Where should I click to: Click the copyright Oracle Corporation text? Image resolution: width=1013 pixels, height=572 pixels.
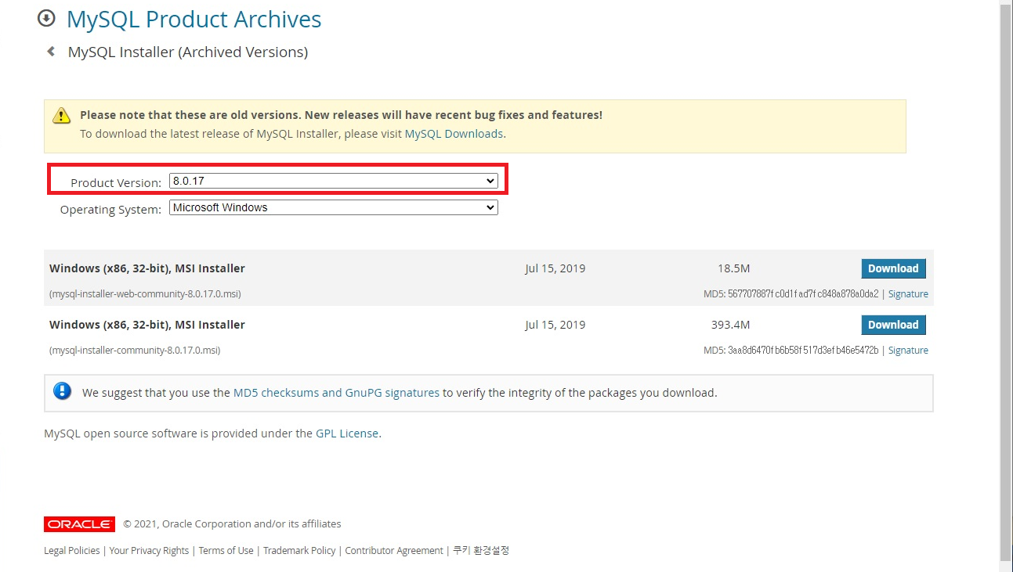(x=232, y=524)
